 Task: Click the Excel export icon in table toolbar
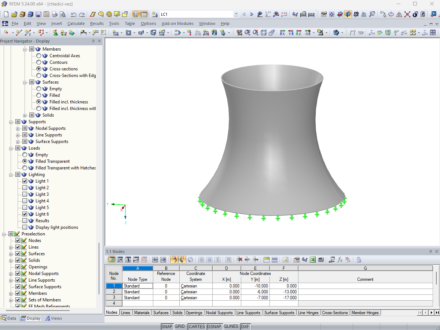coord(313,260)
